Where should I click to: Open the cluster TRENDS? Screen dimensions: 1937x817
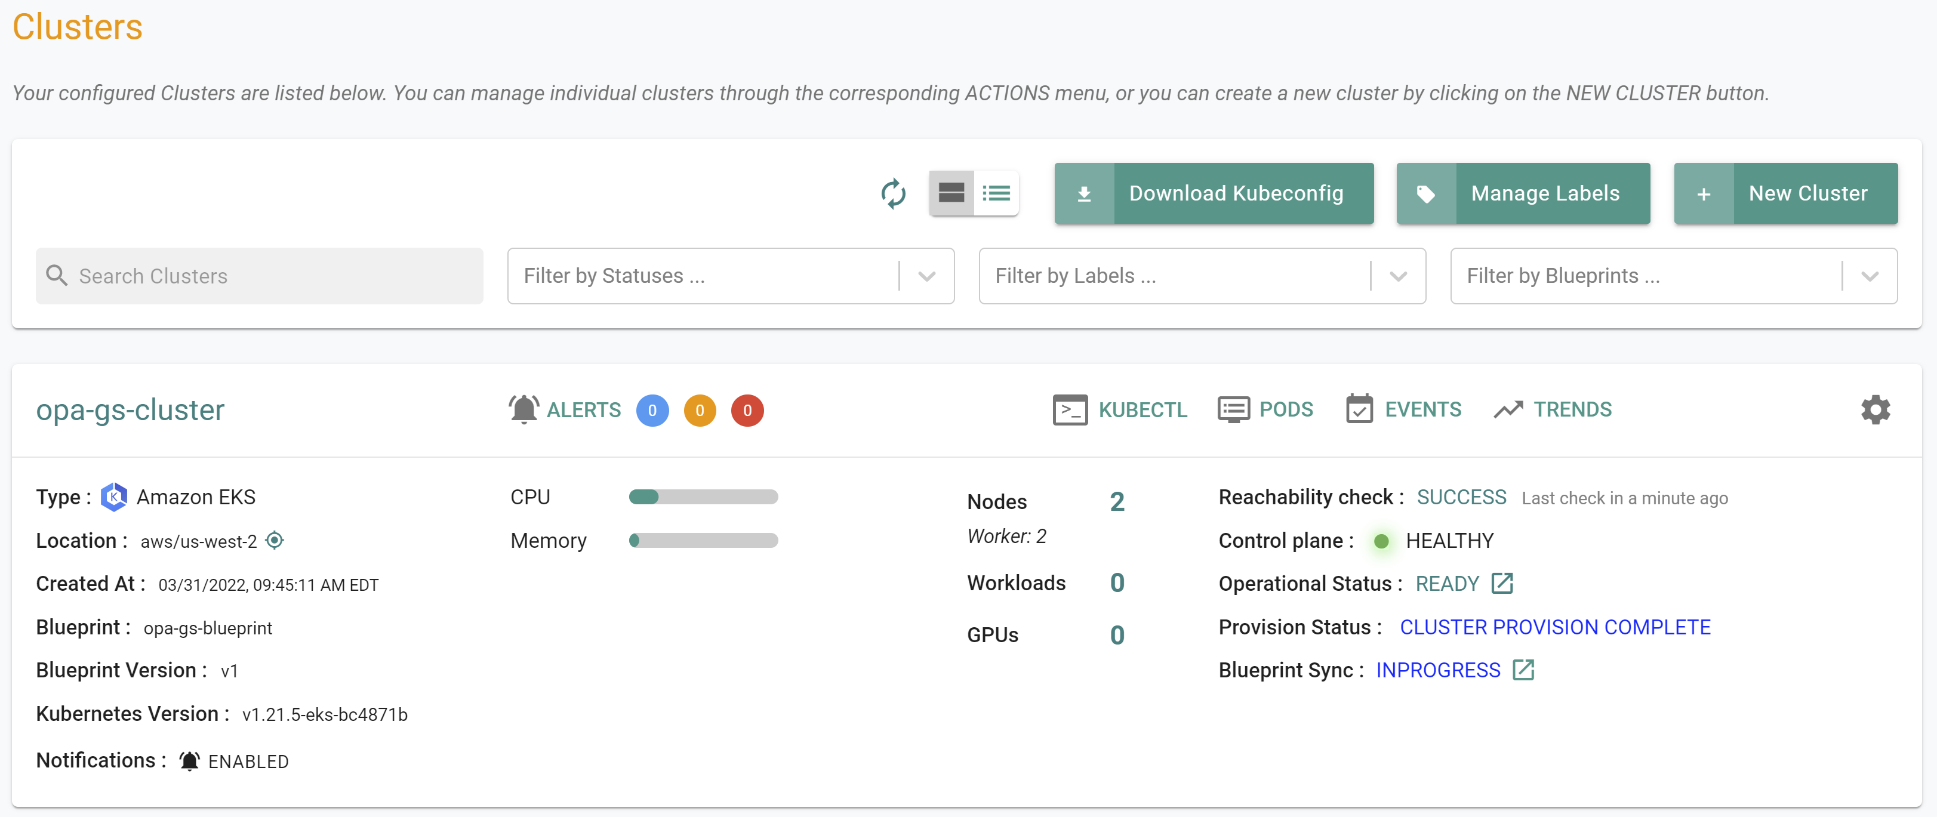point(1553,409)
